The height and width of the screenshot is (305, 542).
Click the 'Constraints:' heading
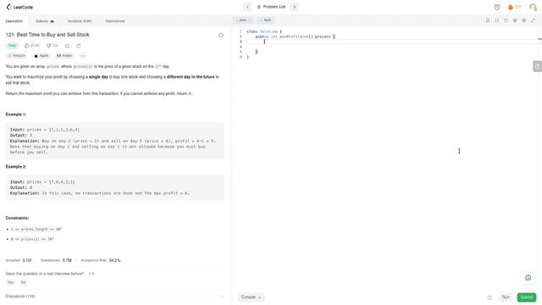click(17, 218)
